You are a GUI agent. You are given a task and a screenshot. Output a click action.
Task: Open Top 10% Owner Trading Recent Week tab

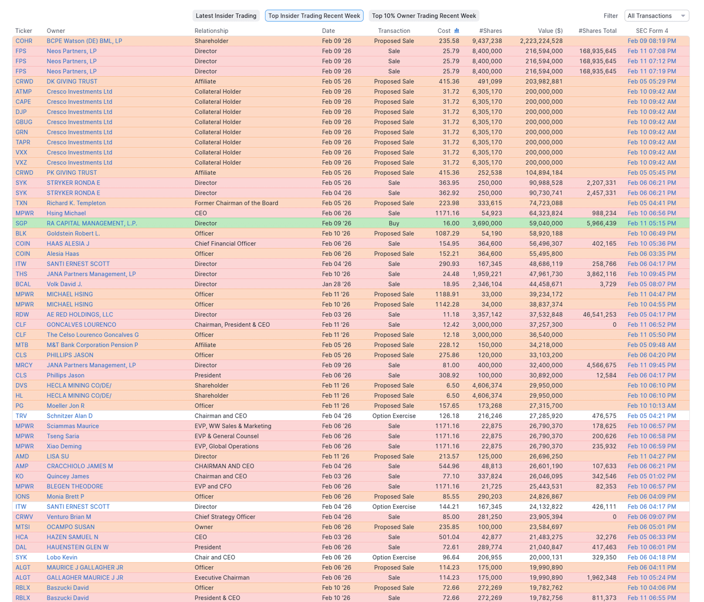(x=424, y=16)
